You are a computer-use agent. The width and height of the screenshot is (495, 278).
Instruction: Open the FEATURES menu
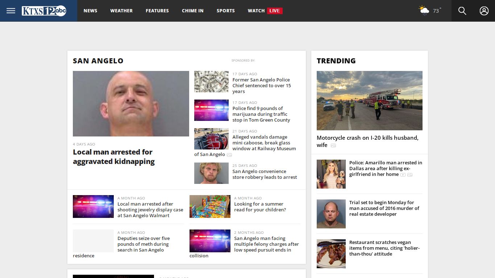157,11
